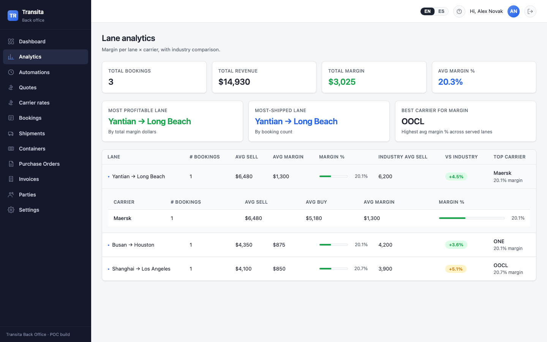This screenshot has width=547, height=342.
Task: Collapse the Yantian → Long Beach row
Action: click(109, 177)
